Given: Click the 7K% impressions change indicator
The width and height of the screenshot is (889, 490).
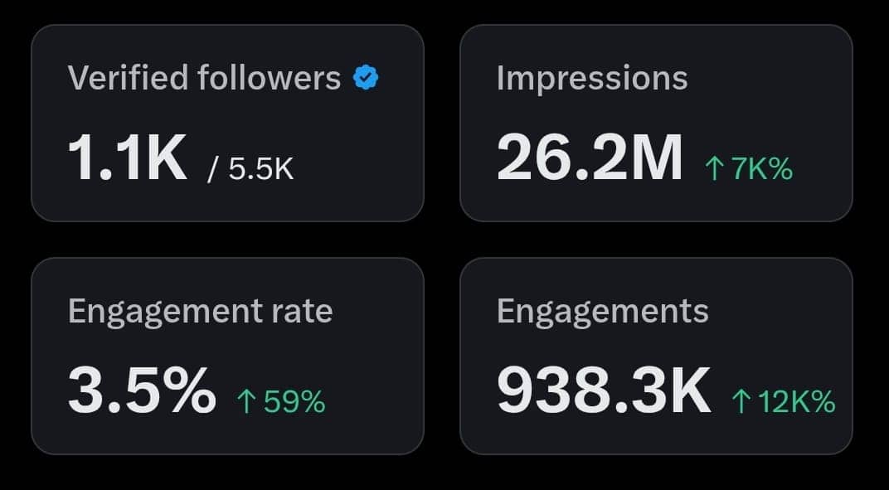Looking at the screenshot, I should tap(749, 169).
